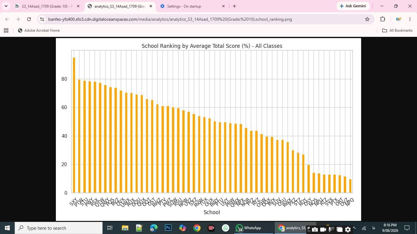Screen dimensions: 417x234
Task: Open the All Bookmarks folder
Action: [x=397, y=30]
